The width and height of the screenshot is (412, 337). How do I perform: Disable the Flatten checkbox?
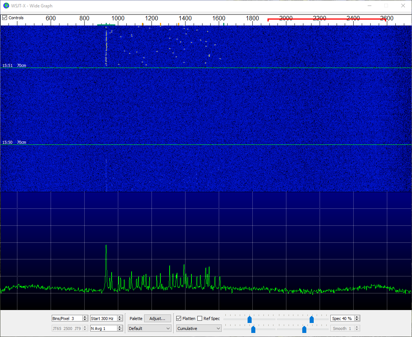click(179, 319)
